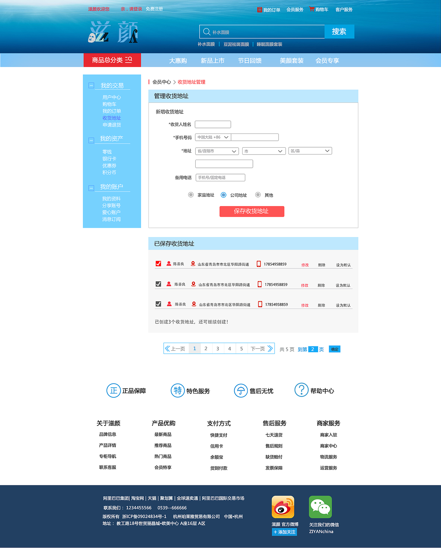Image resolution: width=441 pixels, height=548 pixels.
Task: Click 删除 on the second saved address
Action: (321, 285)
